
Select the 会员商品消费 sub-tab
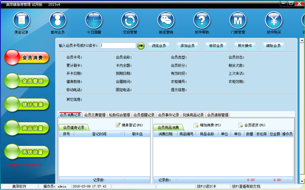point(168,128)
